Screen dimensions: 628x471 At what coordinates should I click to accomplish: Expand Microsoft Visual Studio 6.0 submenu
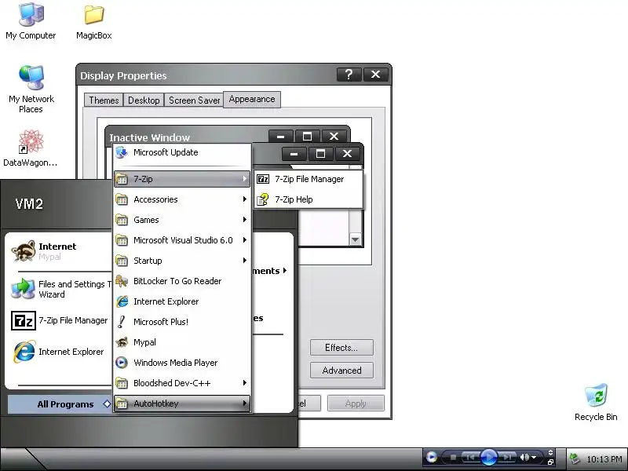coord(182,240)
